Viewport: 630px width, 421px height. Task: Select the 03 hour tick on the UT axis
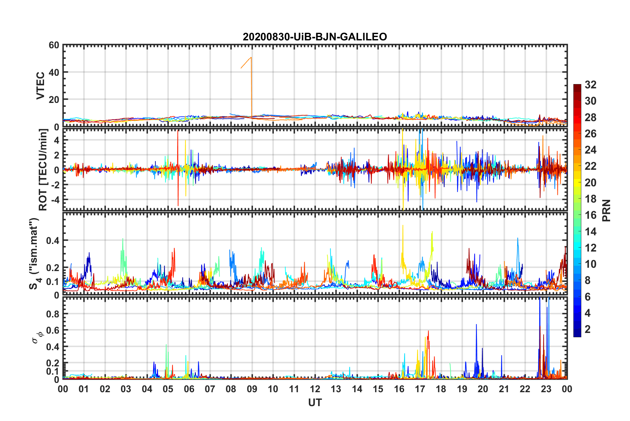126,389
